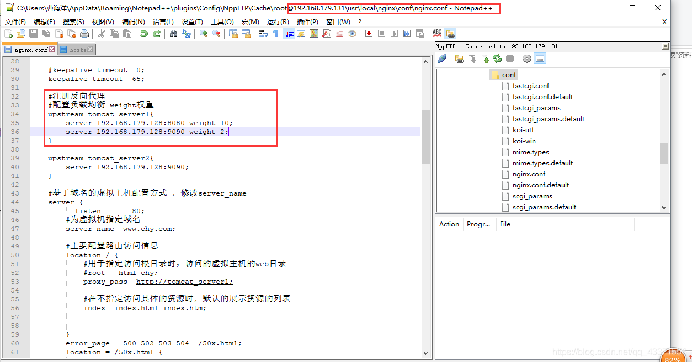
Task: Click the NppFTP upload file icon
Action: 486,59
